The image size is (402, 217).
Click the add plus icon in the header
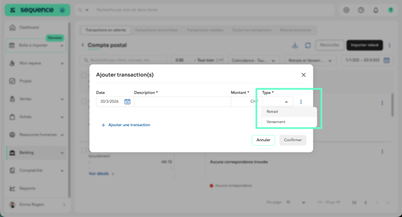point(346,10)
